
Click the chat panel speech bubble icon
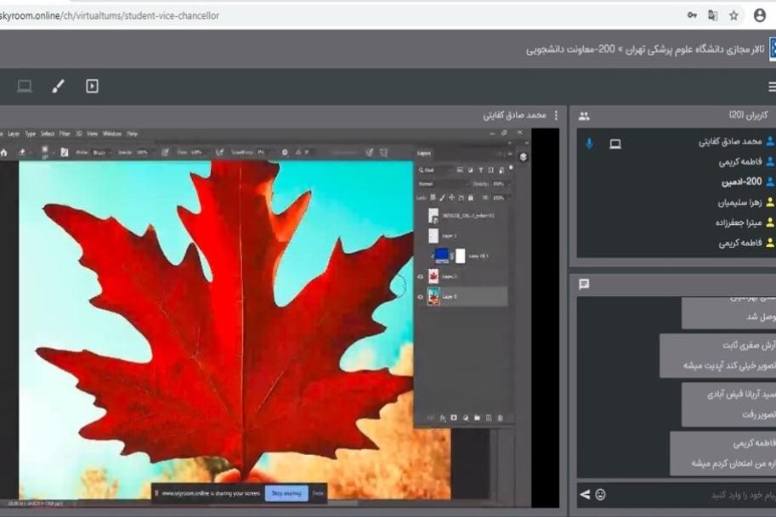(x=584, y=284)
